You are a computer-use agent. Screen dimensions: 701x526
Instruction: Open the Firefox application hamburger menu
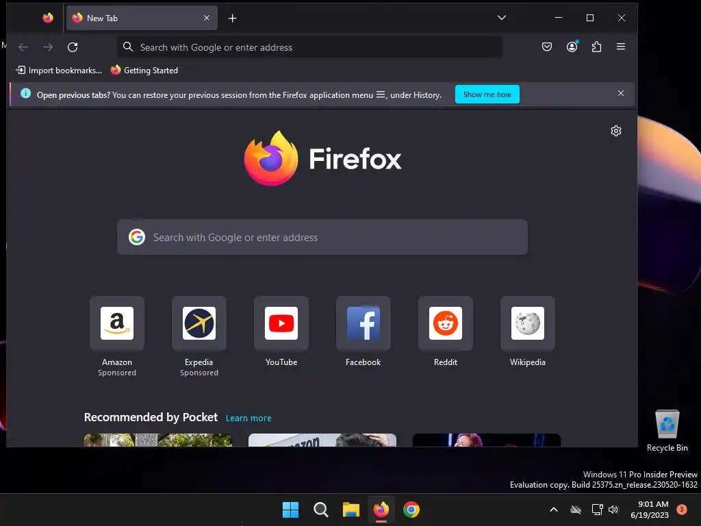(x=620, y=47)
